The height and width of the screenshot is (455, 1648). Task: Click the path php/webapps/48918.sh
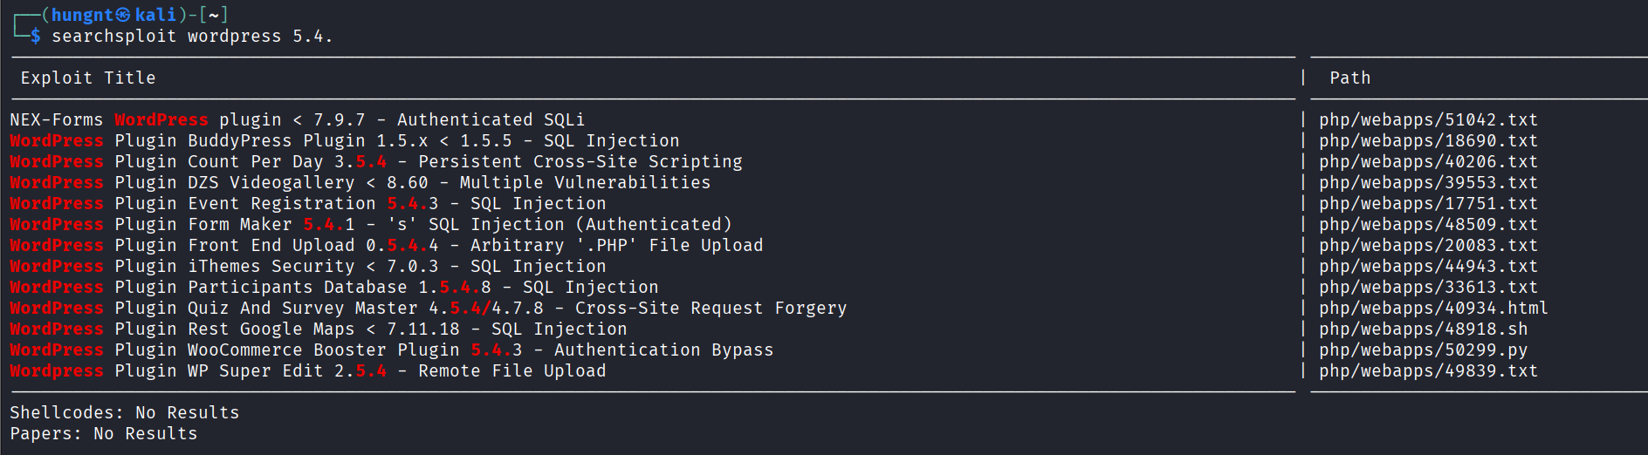[x=1423, y=329]
